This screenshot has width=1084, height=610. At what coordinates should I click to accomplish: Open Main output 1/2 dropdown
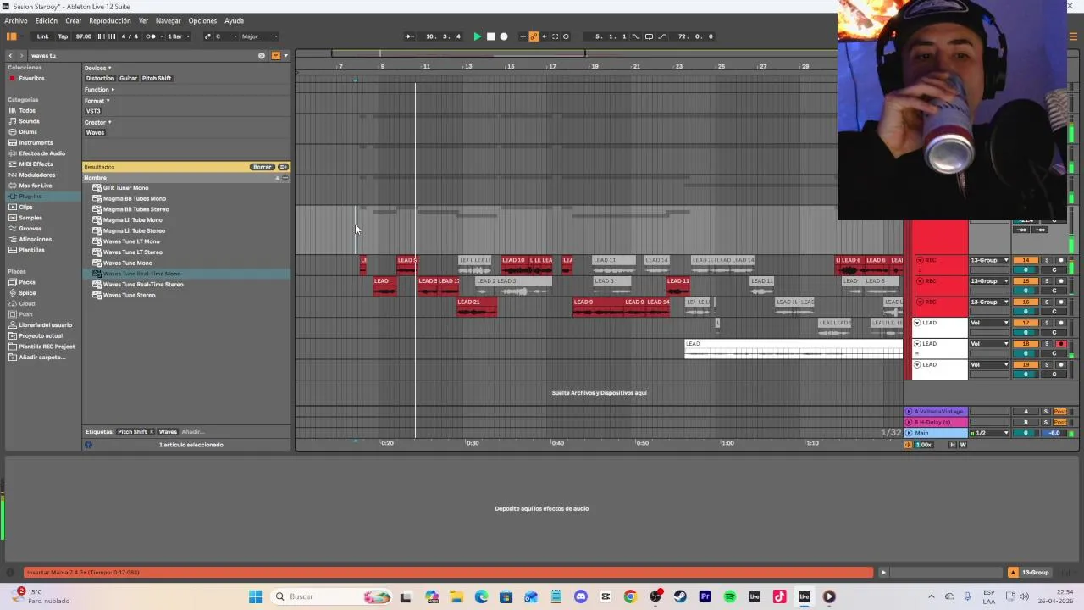pyautogui.click(x=989, y=433)
